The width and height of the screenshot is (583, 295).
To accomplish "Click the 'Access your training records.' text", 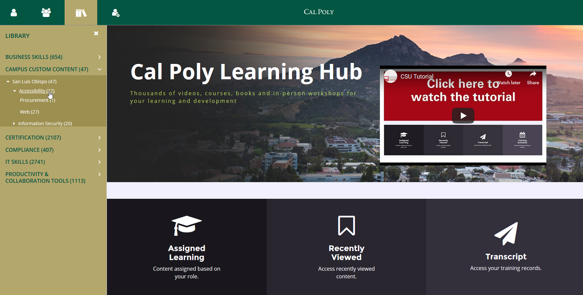I will pyautogui.click(x=506, y=268).
